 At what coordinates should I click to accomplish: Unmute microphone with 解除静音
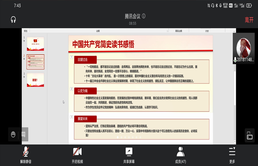coord(26,155)
